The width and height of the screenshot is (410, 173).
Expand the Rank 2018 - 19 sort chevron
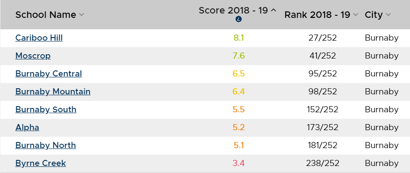pos(355,15)
